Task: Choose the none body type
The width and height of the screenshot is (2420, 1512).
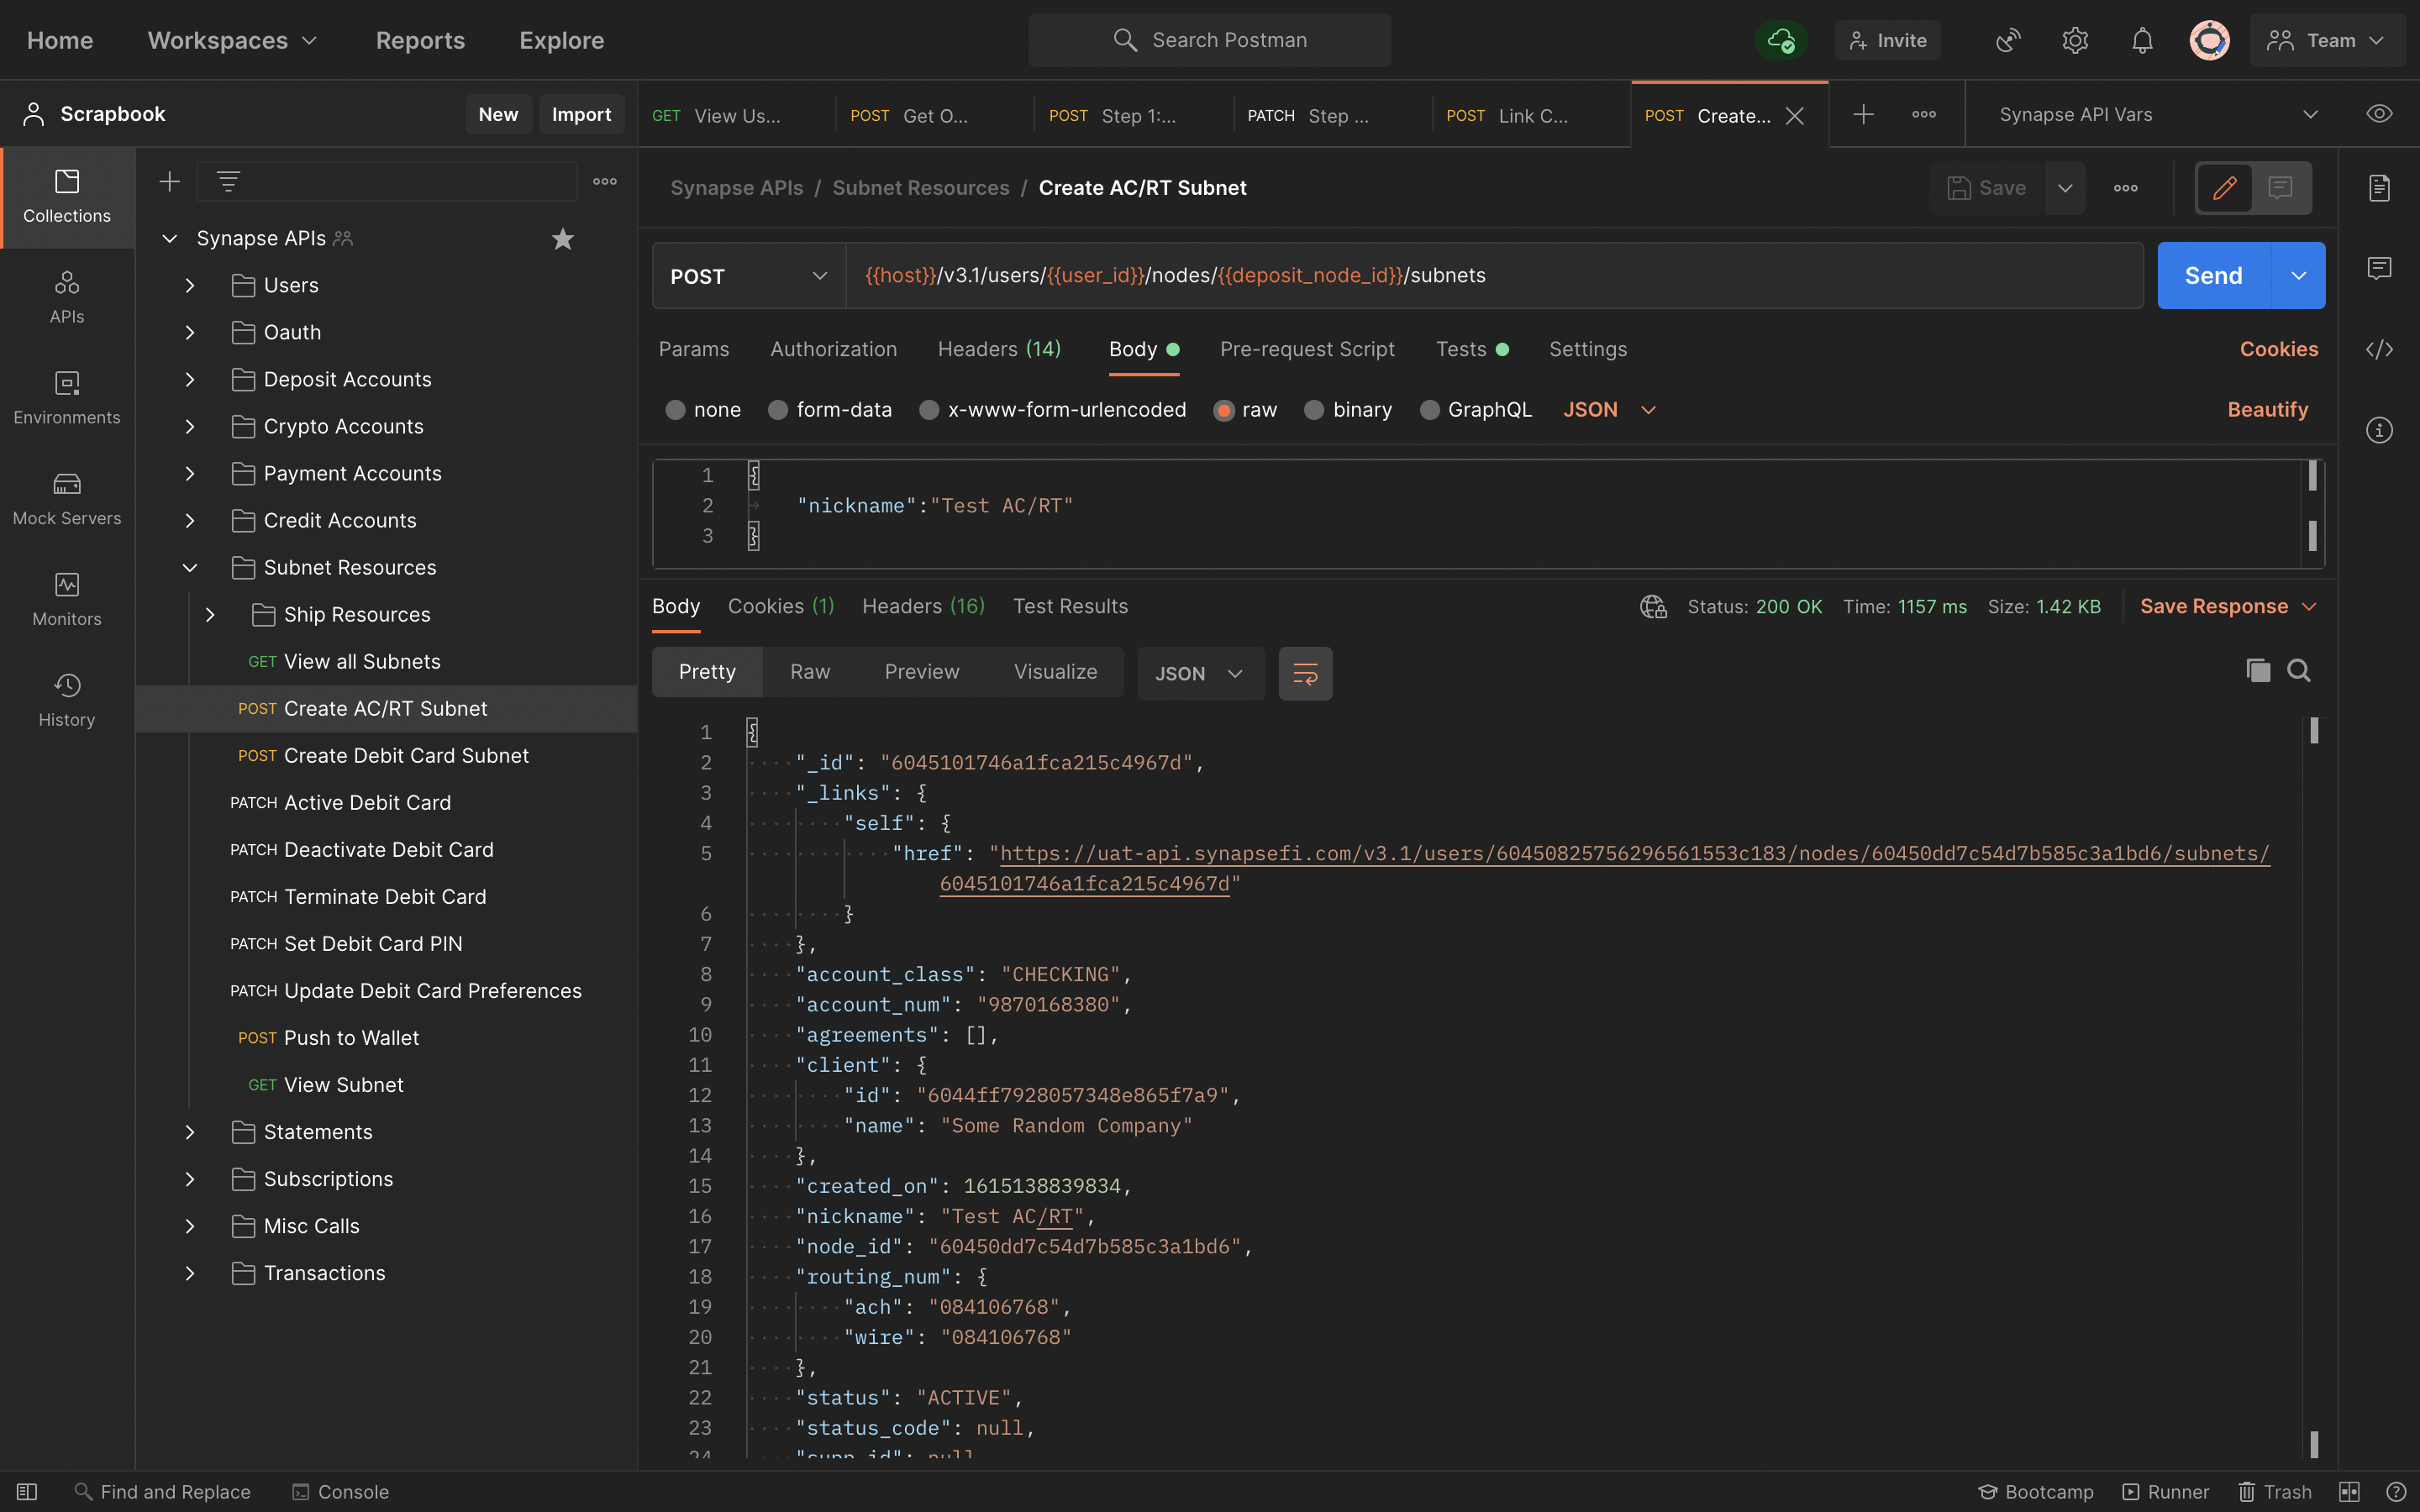Action: click(x=675, y=410)
